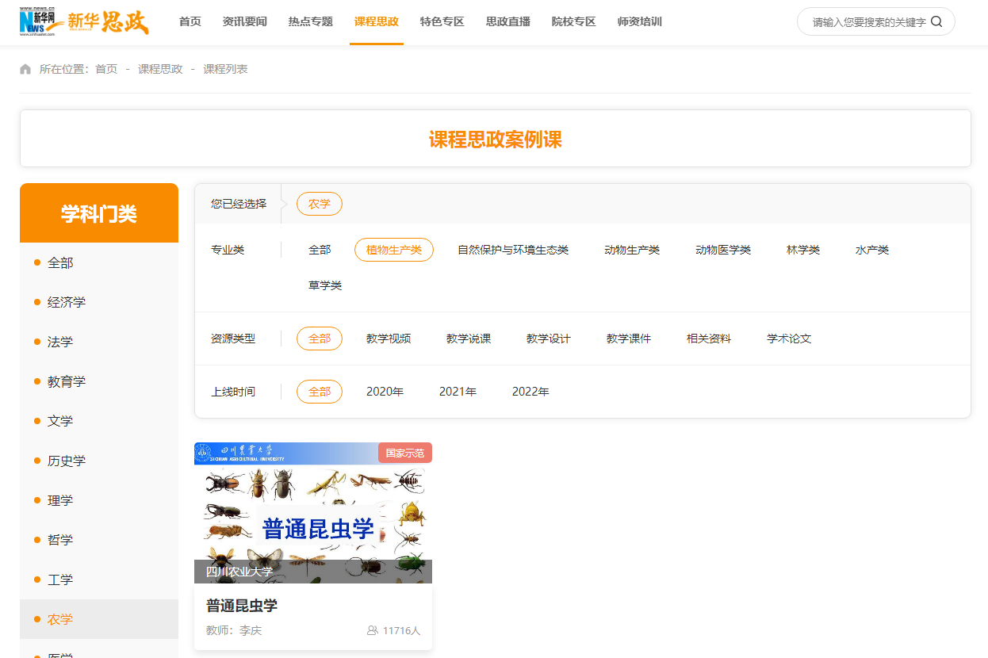Filter by 学术论文 resource type
This screenshot has width=988, height=658.
788,339
